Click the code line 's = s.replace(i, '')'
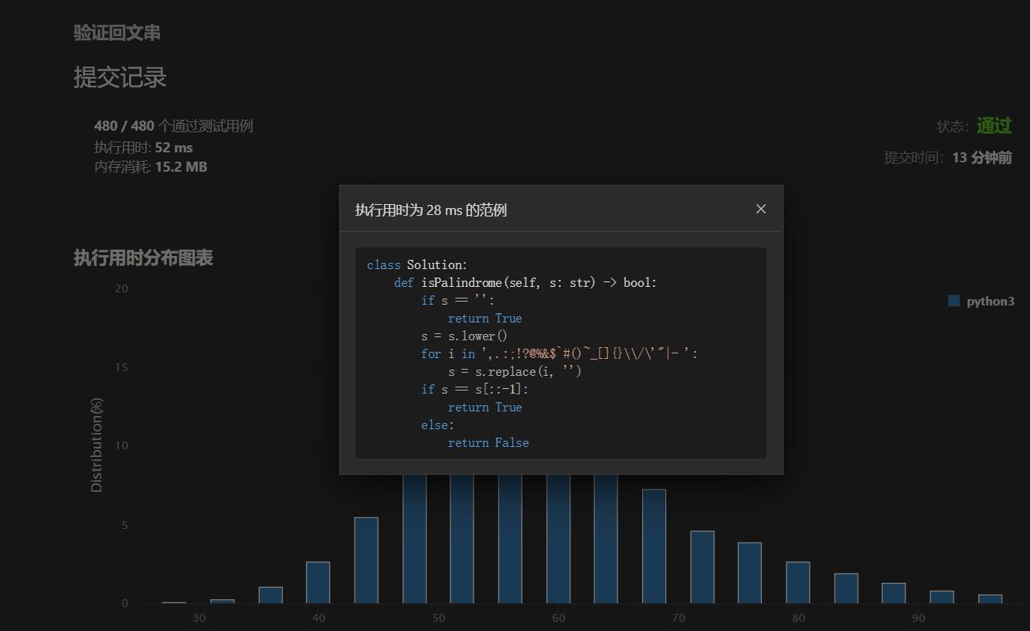The image size is (1030, 631). click(515, 372)
